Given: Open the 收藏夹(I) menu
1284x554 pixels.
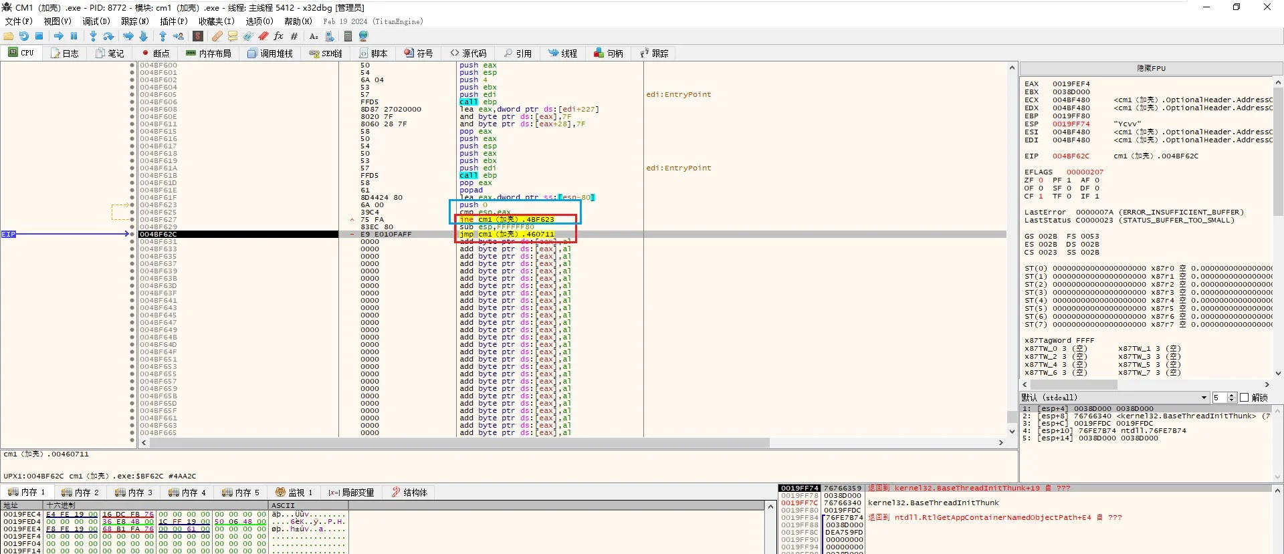Looking at the screenshot, I should 217,21.
